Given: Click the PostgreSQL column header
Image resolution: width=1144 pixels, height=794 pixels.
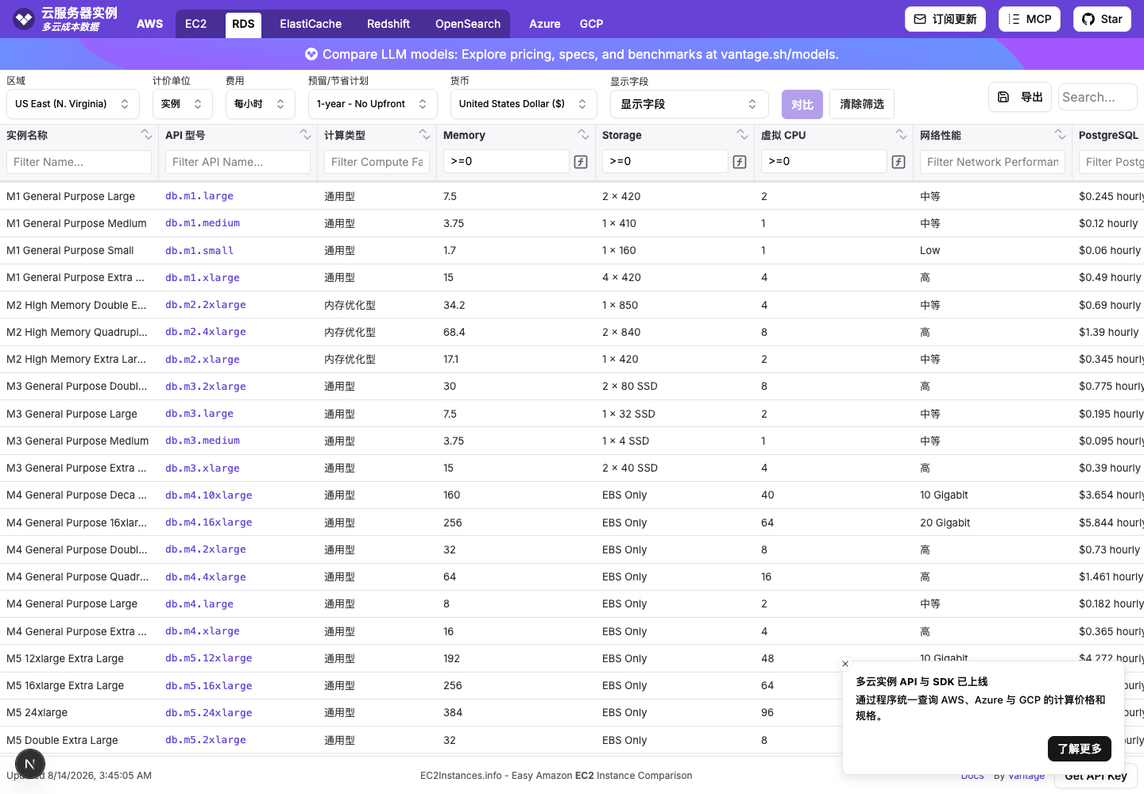Looking at the screenshot, I should pos(1109,136).
